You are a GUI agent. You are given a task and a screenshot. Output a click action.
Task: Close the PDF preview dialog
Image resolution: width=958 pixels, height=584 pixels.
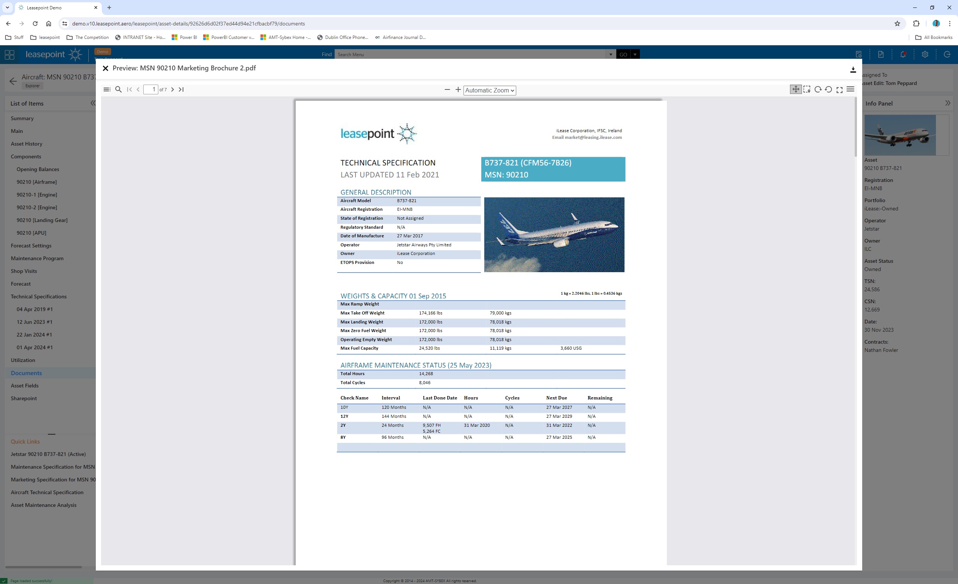pyautogui.click(x=106, y=69)
